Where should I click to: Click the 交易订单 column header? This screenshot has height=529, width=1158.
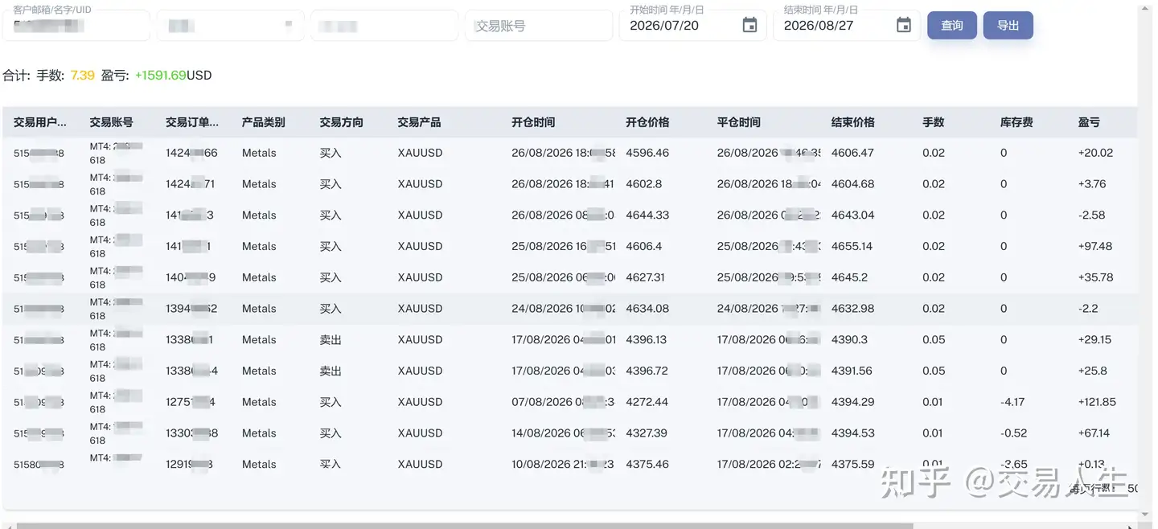click(192, 122)
